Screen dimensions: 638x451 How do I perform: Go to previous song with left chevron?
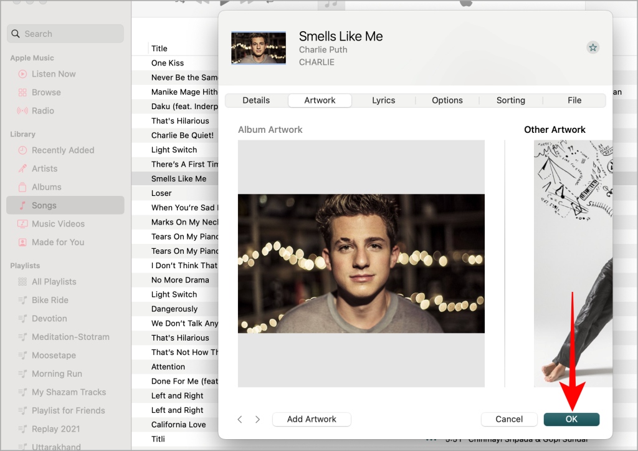[240, 419]
